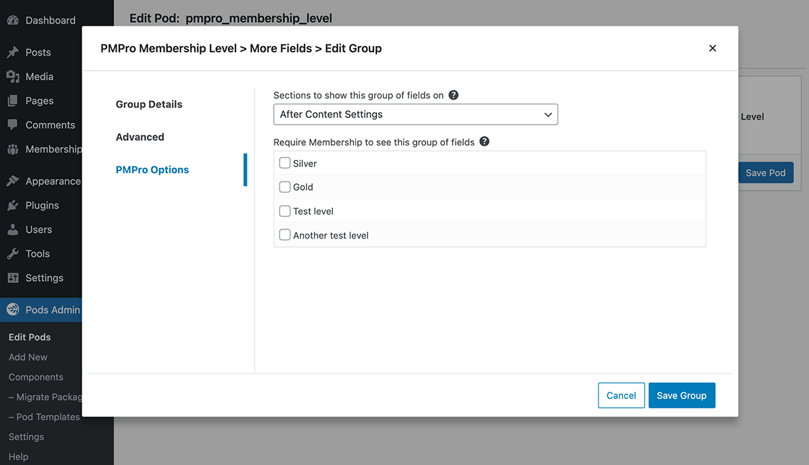The height and width of the screenshot is (465, 809).
Task: Open Plugins in the admin menu
Action: (x=42, y=205)
